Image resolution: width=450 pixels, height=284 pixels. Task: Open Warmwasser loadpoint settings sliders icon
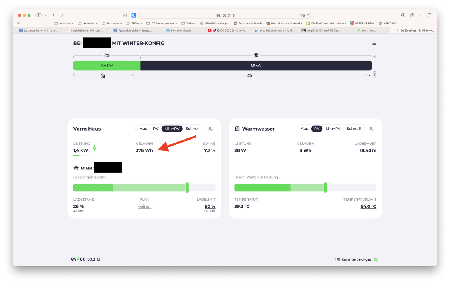[372, 129]
